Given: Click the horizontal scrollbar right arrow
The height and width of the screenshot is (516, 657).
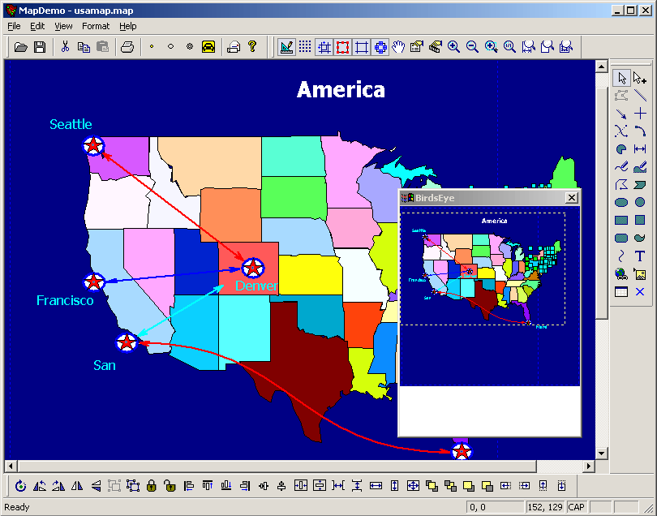Looking at the screenshot, I should coord(589,466).
